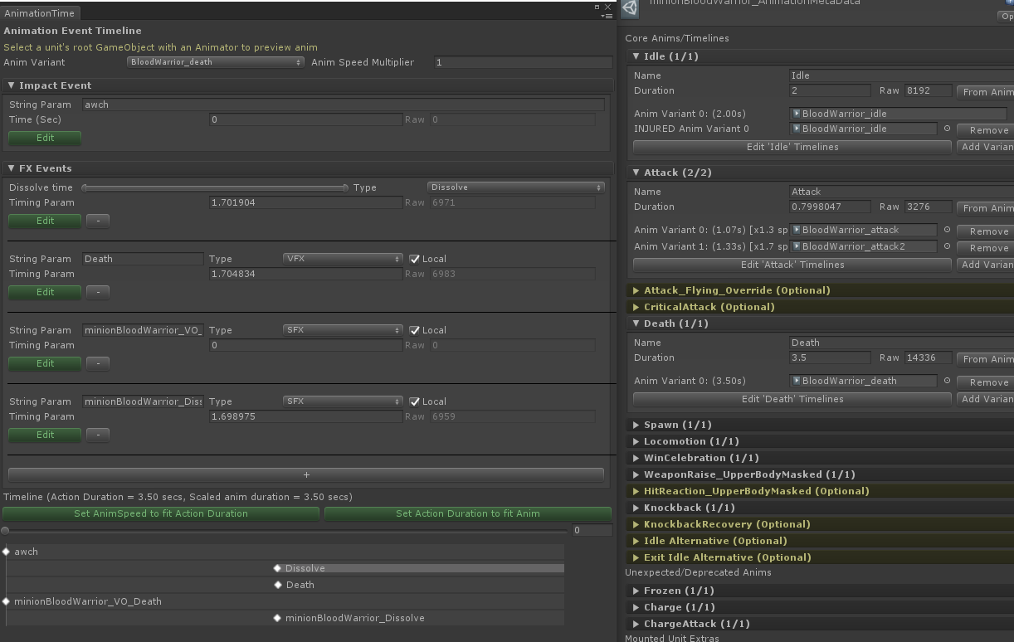Add a new FX event with plus button
1014x642 pixels.
(306, 475)
